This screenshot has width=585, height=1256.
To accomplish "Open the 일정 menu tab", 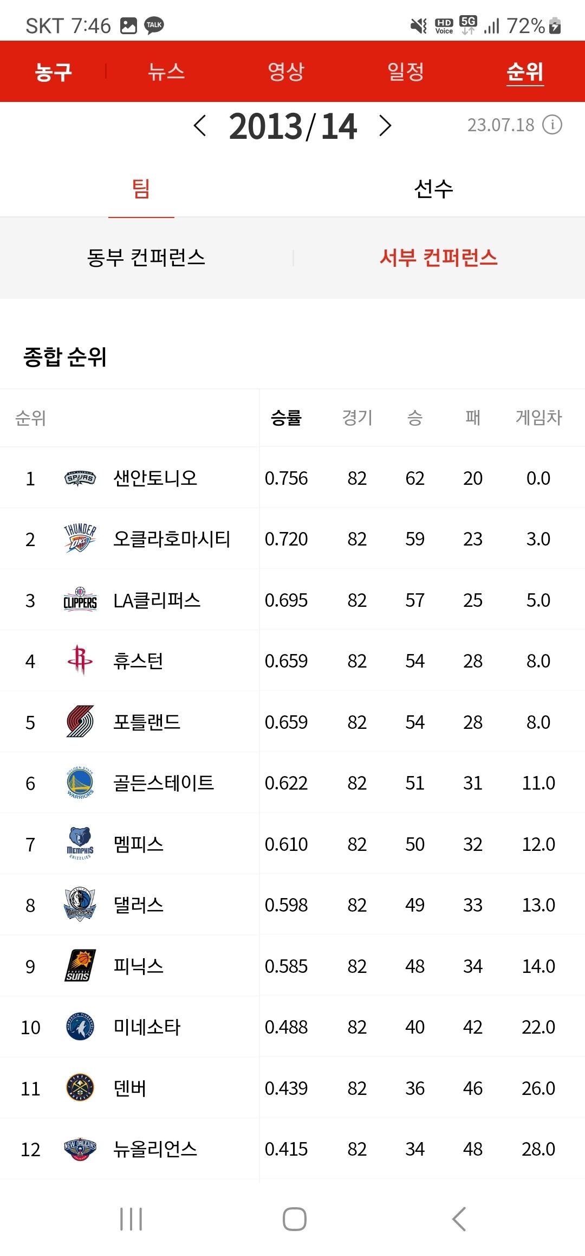I will pos(406,71).
